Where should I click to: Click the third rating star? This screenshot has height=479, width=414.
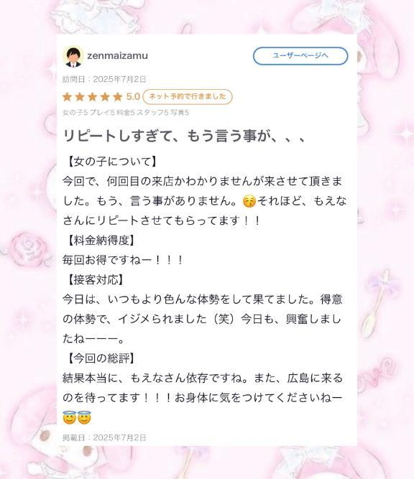[x=92, y=97]
